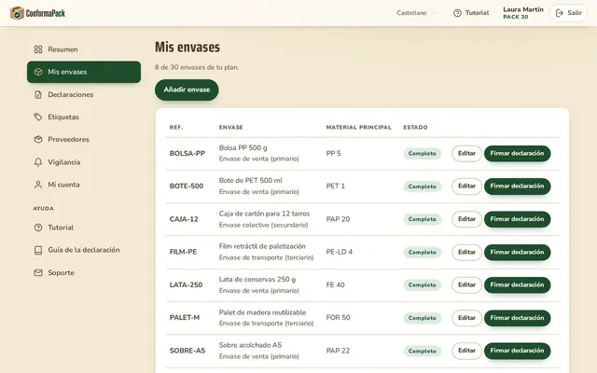
Task: Click the Laura Martín user name
Action: point(523,9)
